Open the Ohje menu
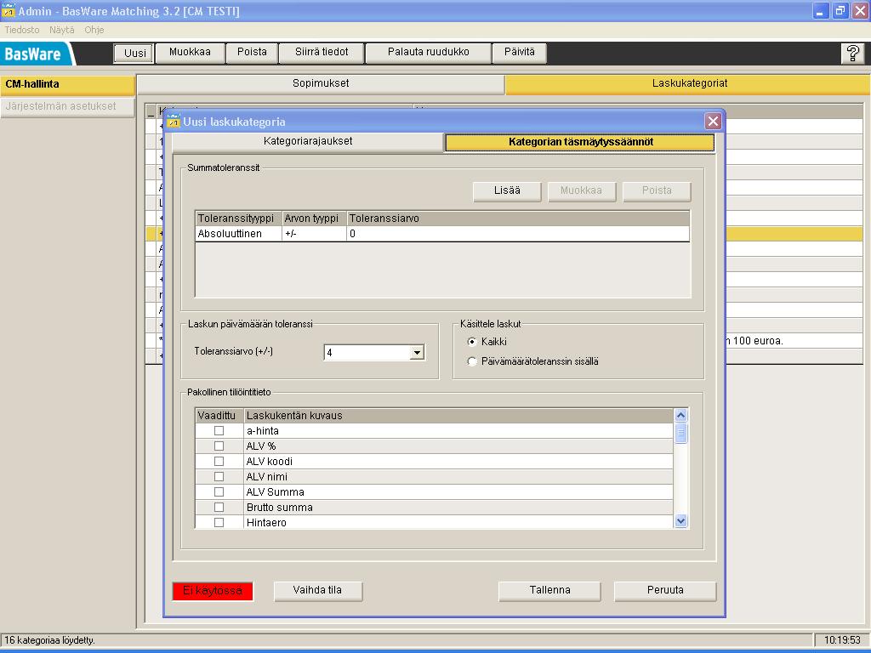 pyautogui.click(x=94, y=30)
